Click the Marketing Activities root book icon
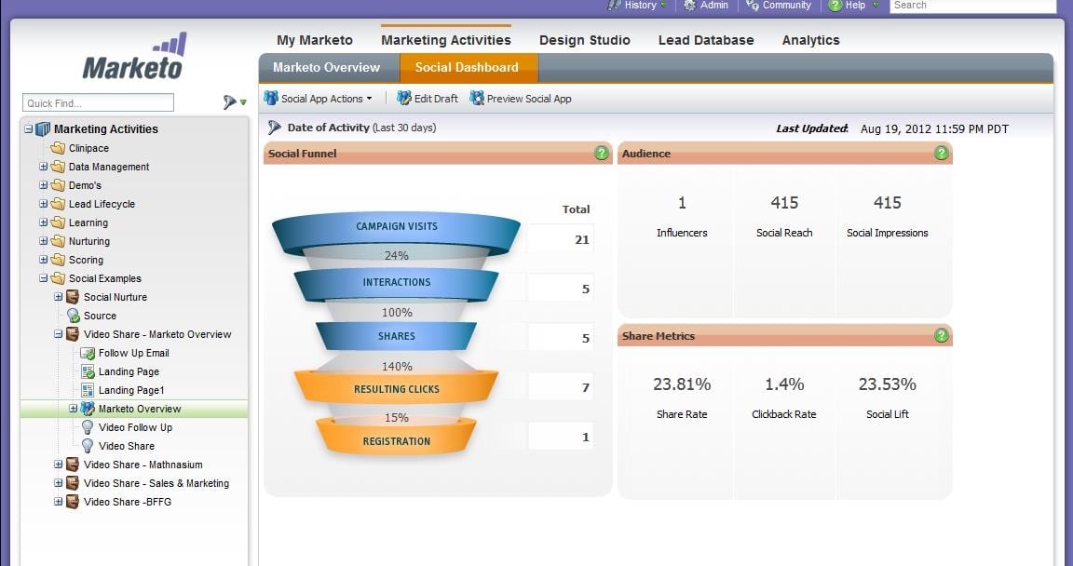Viewport: 1073px width, 566px height. [43, 129]
